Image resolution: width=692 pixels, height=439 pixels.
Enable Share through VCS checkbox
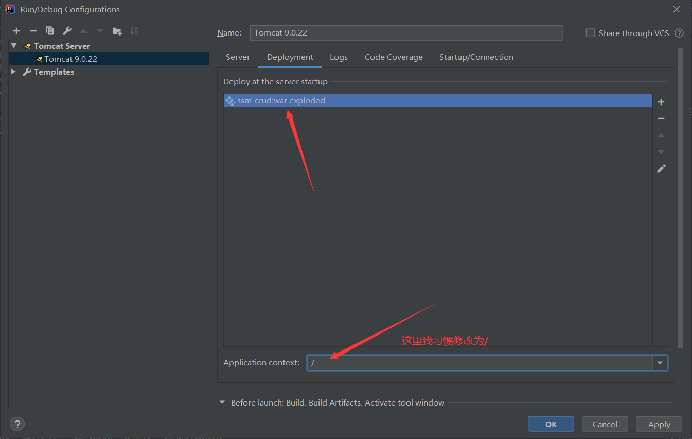coord(590,32)
